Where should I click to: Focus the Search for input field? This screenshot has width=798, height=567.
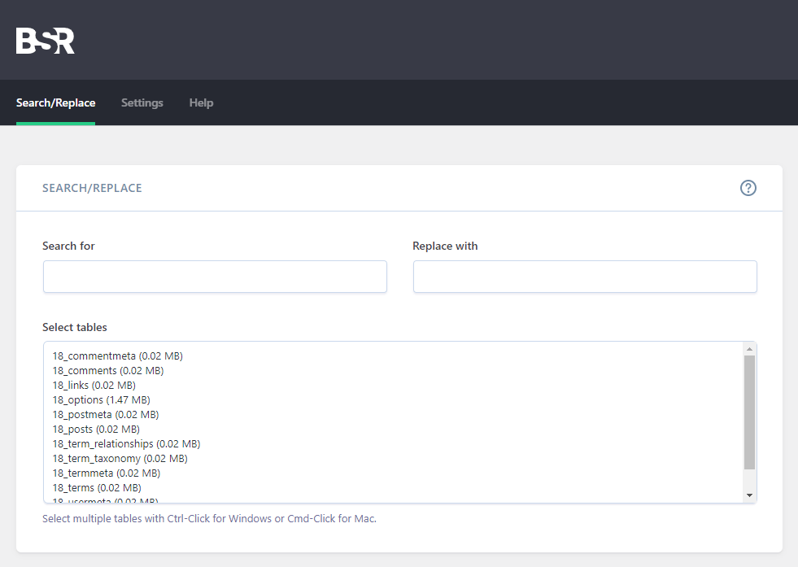tap(215, 277)
